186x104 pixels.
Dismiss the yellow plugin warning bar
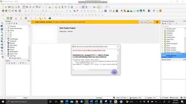157,22
